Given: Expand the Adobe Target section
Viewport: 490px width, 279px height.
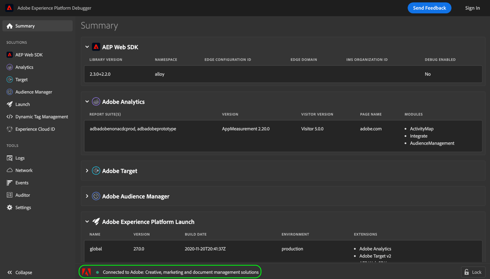Looking at the screenshot, I should (x=87, y=170).
